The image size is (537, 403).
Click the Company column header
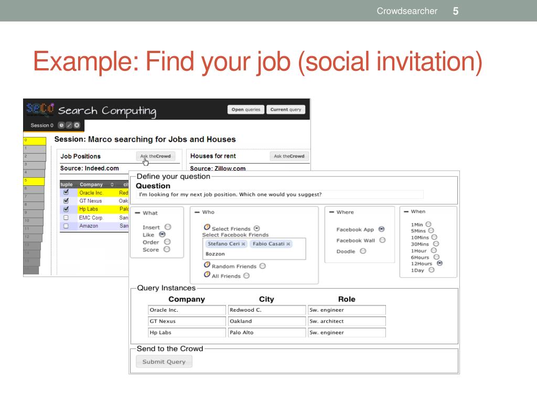pos(91,185)
